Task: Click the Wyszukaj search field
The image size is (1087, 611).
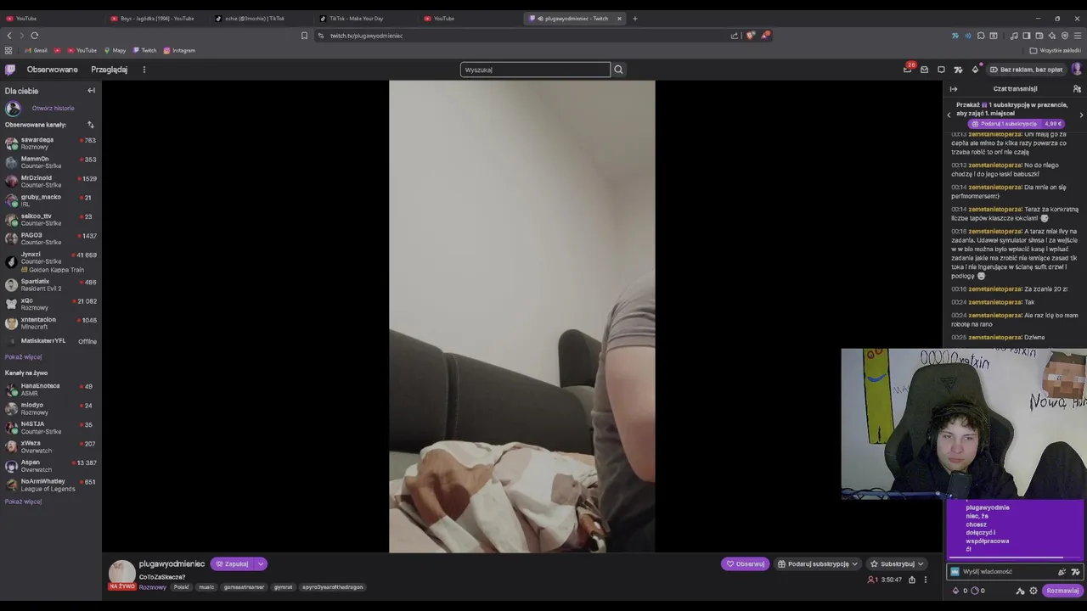Action: click(535, 70)
